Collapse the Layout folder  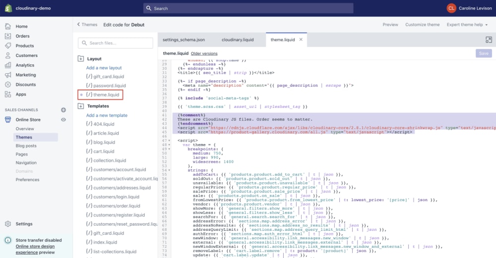(x=81, y=59)
